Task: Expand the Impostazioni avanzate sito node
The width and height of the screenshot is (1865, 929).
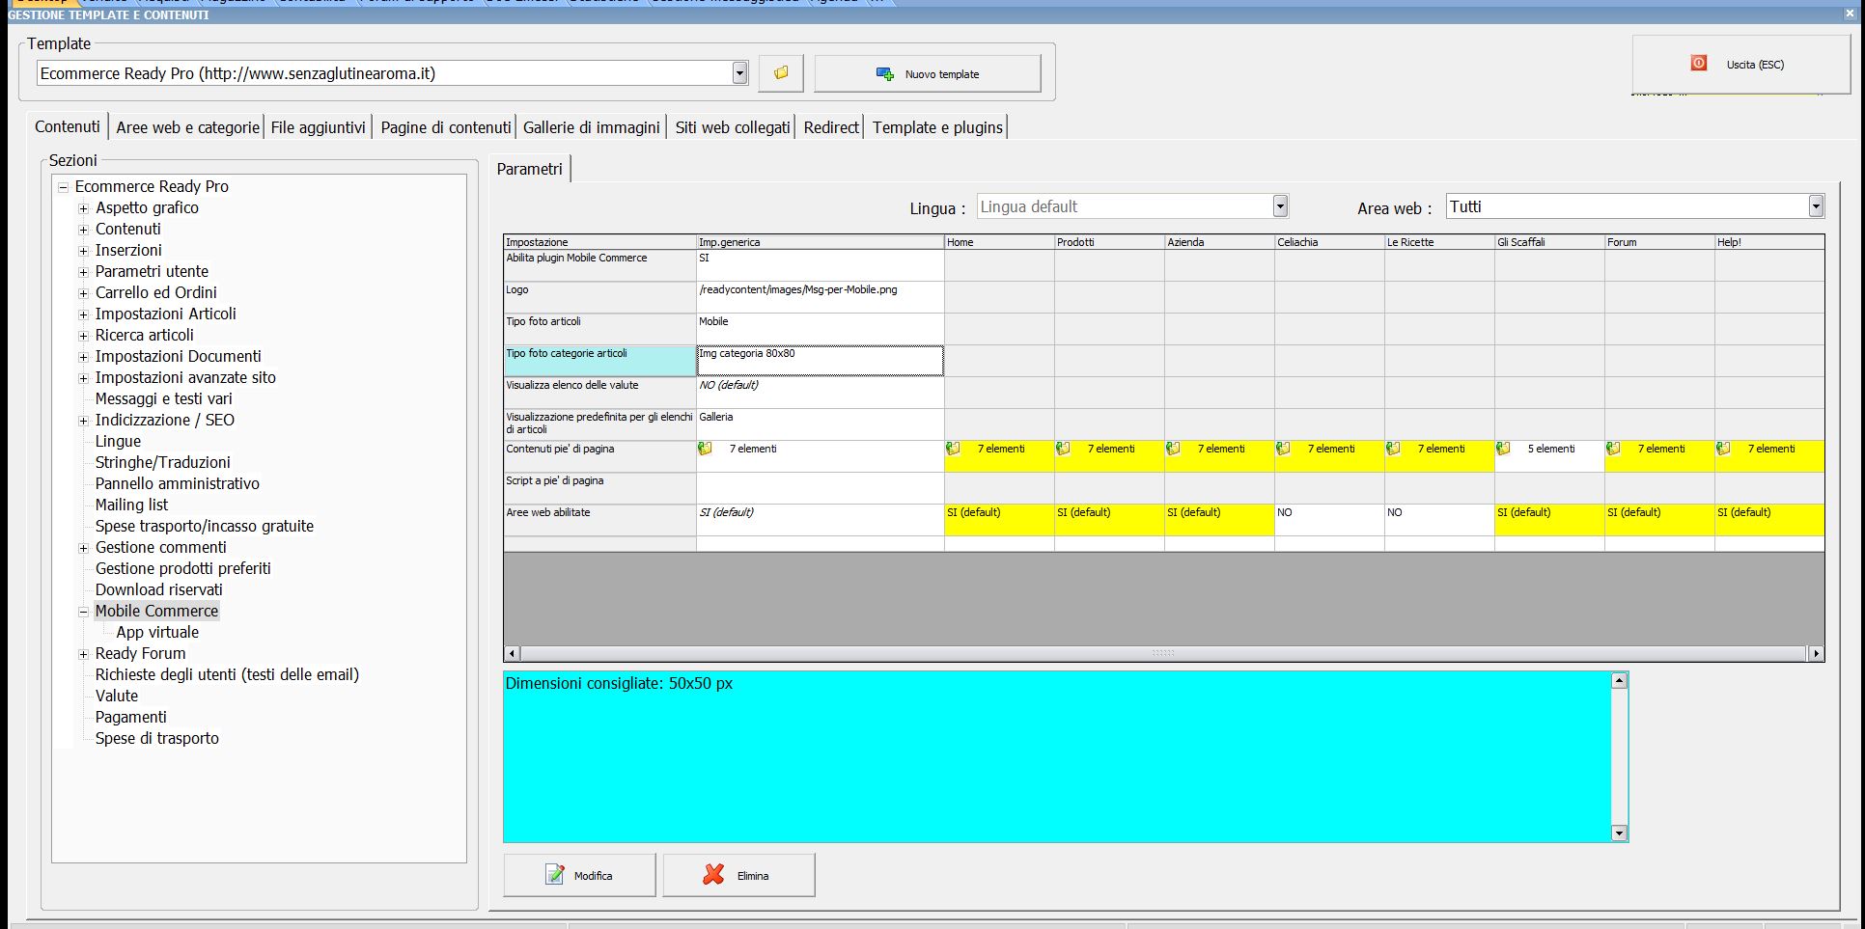Action: [x=83, y=378]
